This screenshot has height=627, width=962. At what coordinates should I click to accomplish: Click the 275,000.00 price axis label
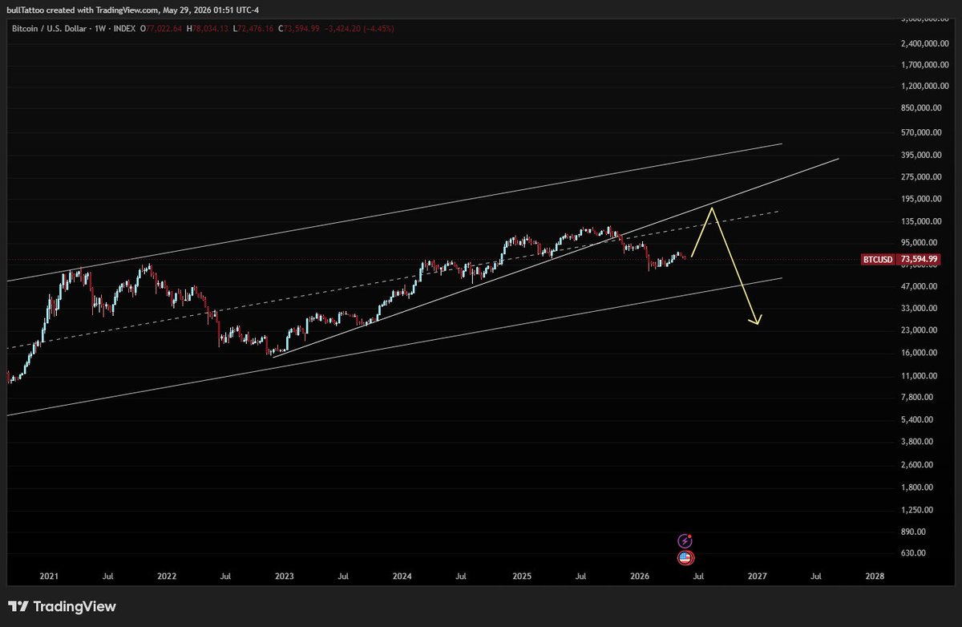pos(921,176)
